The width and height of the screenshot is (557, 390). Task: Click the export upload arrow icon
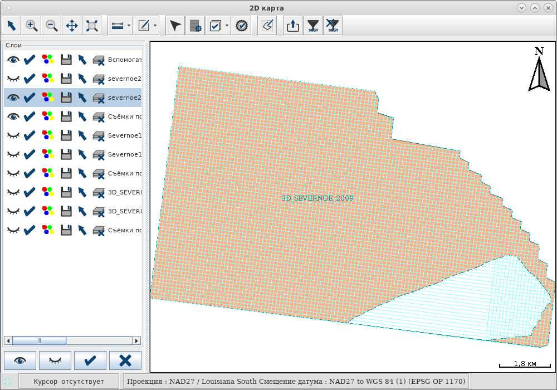point(293,26)
